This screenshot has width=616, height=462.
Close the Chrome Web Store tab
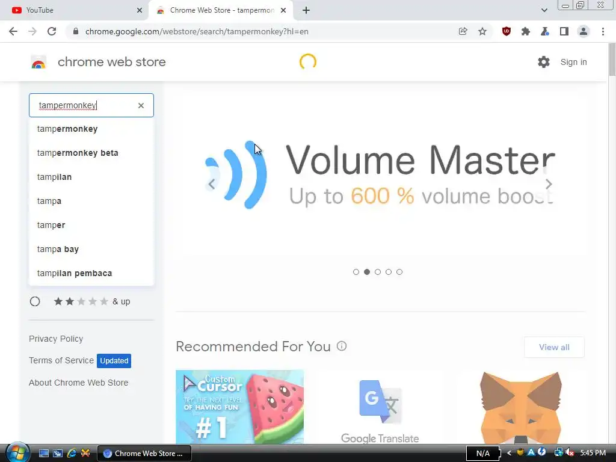click(283, 10)
